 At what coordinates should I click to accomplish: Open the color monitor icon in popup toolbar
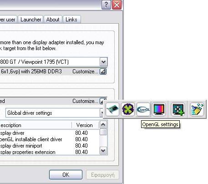159,109
